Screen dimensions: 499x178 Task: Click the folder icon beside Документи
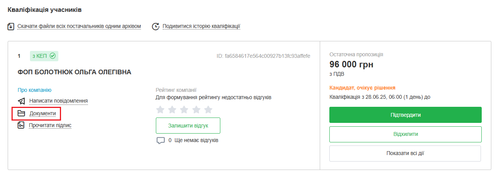click(21, 113)
